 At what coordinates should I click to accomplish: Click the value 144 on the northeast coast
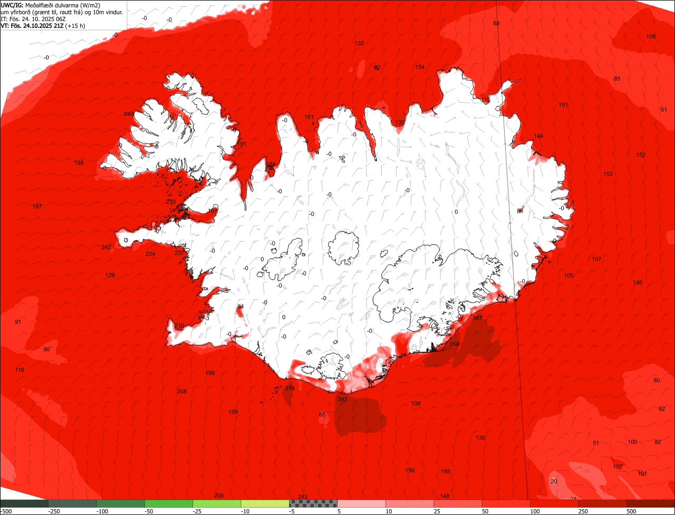pyautogui.click(x=538, y=136)
